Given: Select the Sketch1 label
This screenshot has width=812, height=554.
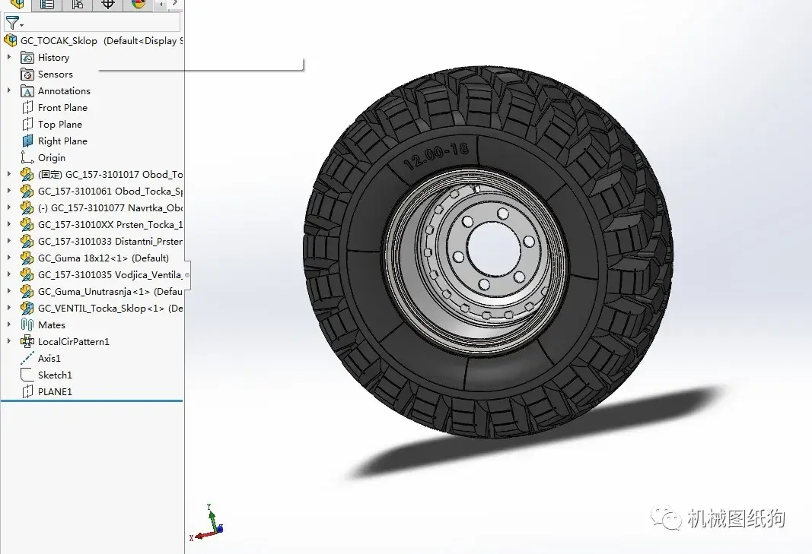Looking at the screenshot, I should click(x=55, y=375).
